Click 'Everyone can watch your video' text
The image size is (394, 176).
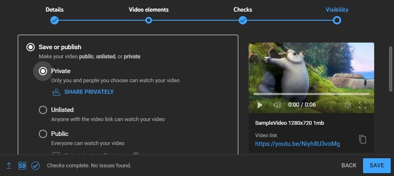pyautogui.click(x=88, y=143)
